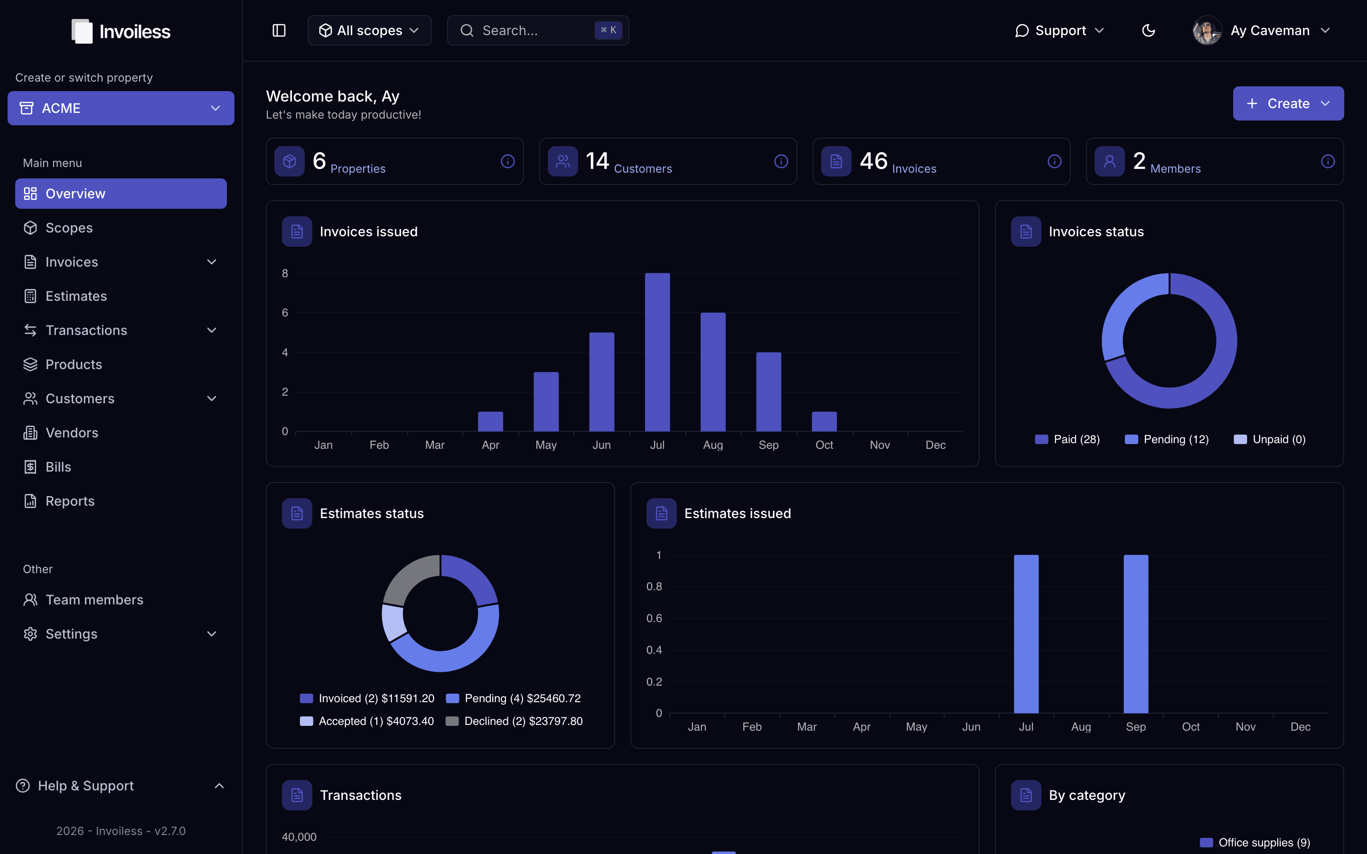
Task: Expand the Customers submenu chevron
Action: tap(212, 399)
